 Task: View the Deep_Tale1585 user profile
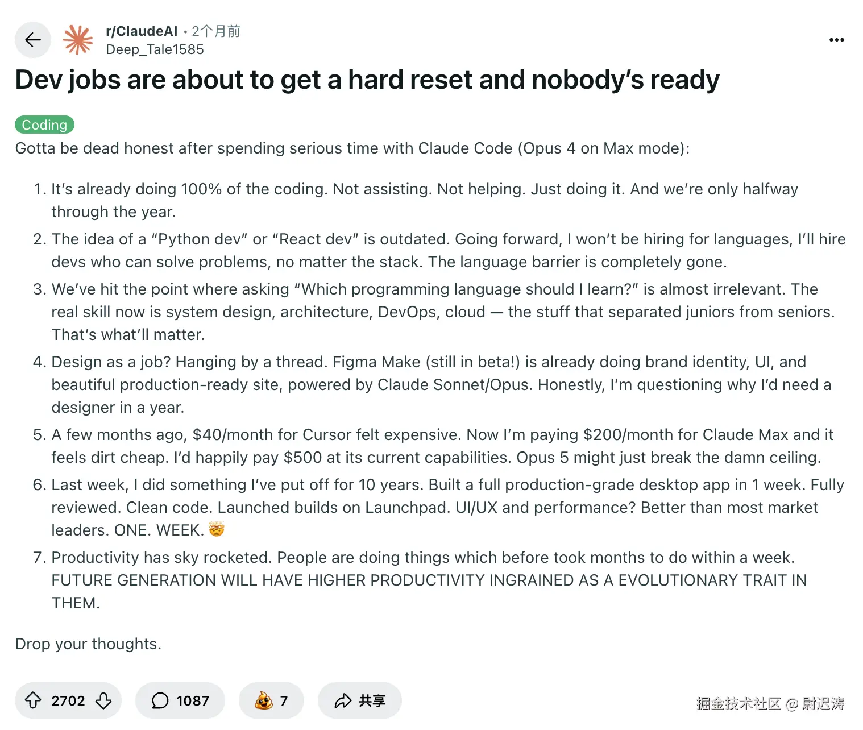click(x=155, y=49)
